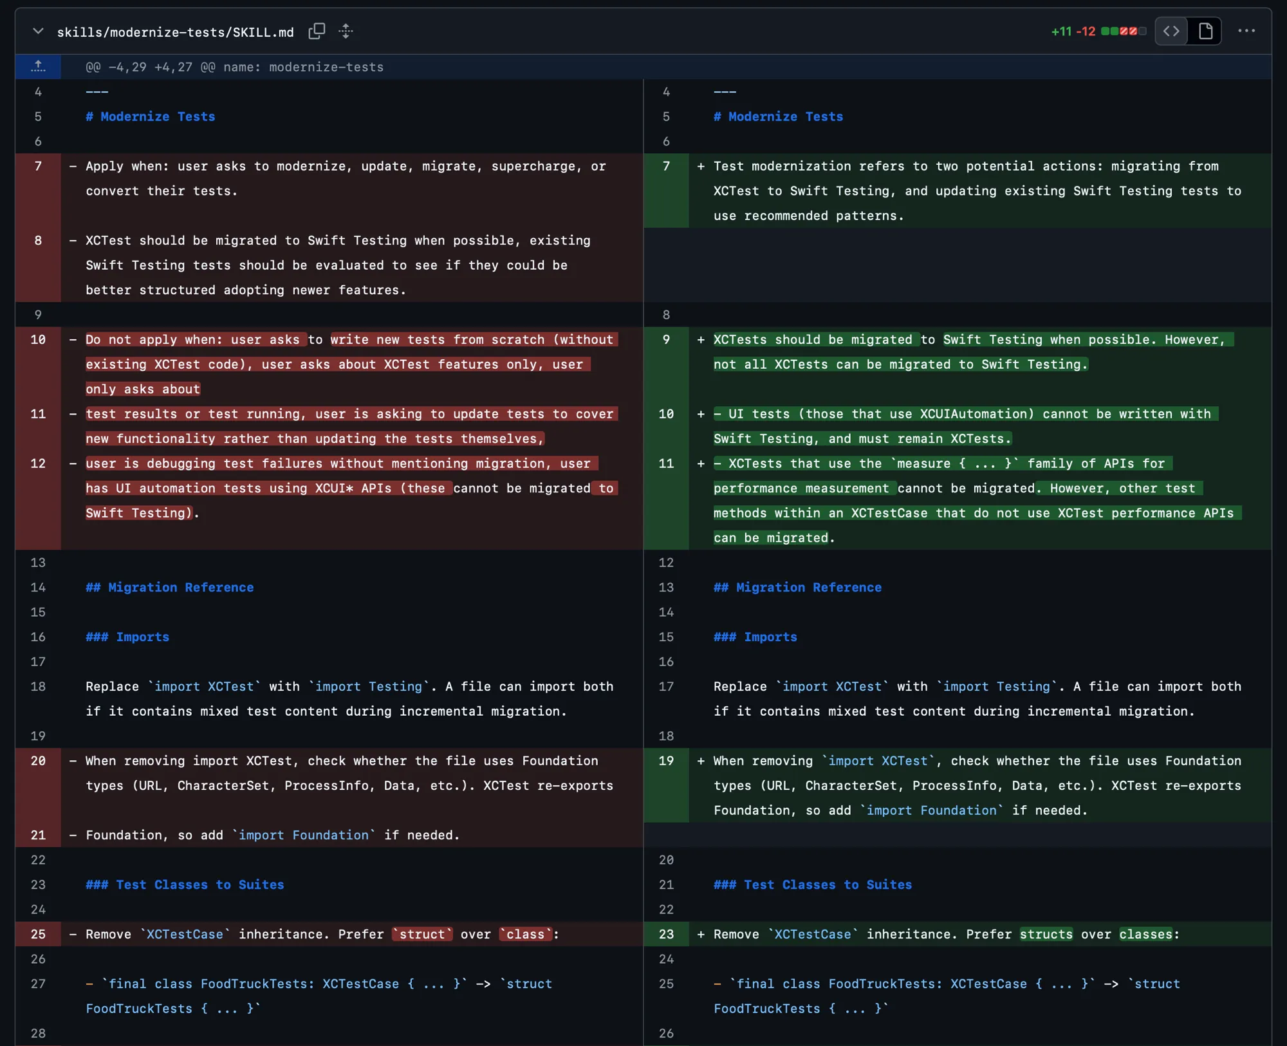The image size is (1287, 1046).
Task: Click removed text 'test results or test running'
Action: [196, 414]
